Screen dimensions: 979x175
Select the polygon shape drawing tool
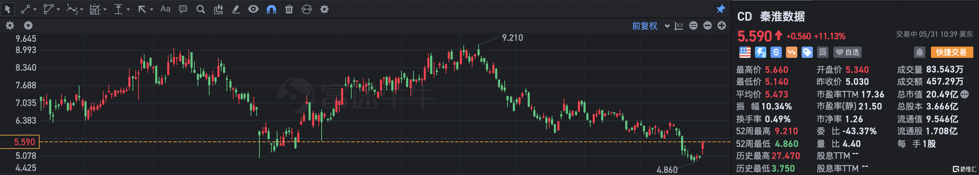48,10
